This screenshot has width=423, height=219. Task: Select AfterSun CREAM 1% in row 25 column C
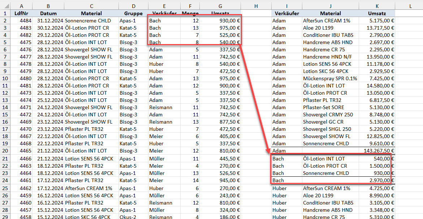coord(91,188)
